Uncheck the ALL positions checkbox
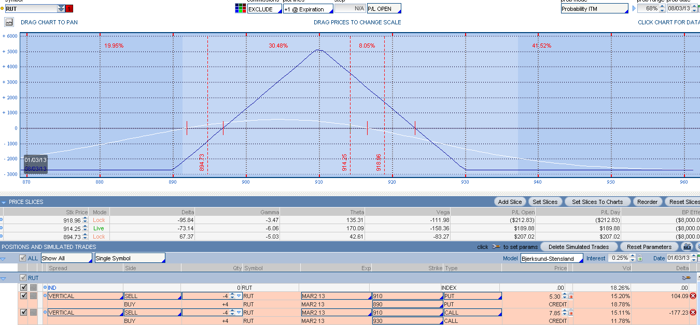This screenshot has width=700, height=325. tap(22, 258)
